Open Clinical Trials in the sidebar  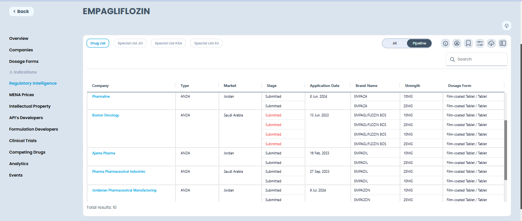pyautogui.click(x=23, y=141)
